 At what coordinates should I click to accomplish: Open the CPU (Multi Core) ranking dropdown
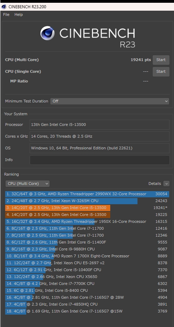(28, 184)
